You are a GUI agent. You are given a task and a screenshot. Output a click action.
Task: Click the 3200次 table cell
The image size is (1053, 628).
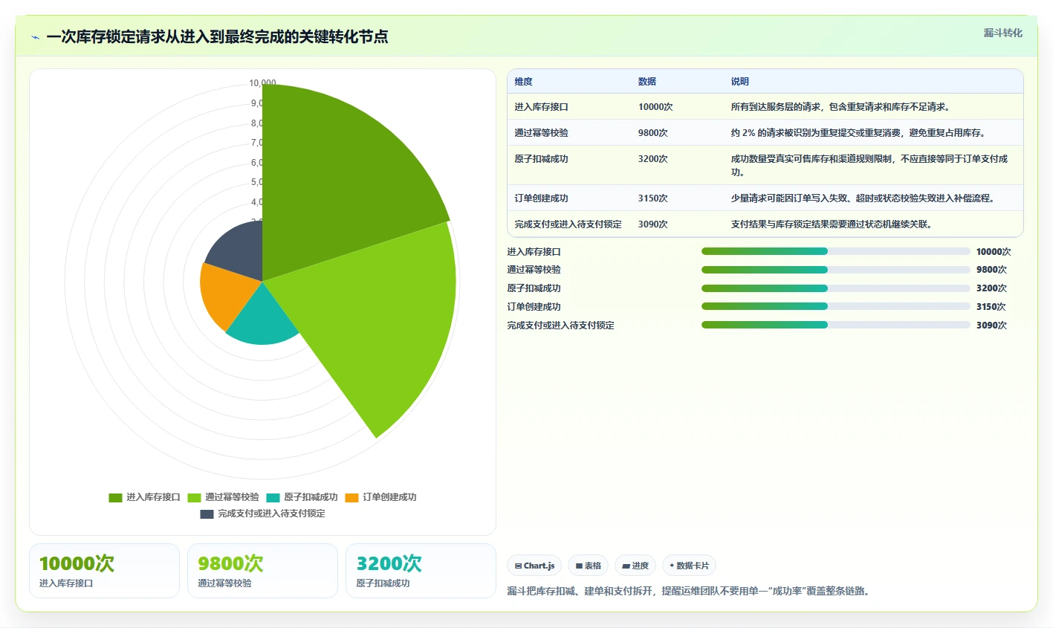(653, 159)
